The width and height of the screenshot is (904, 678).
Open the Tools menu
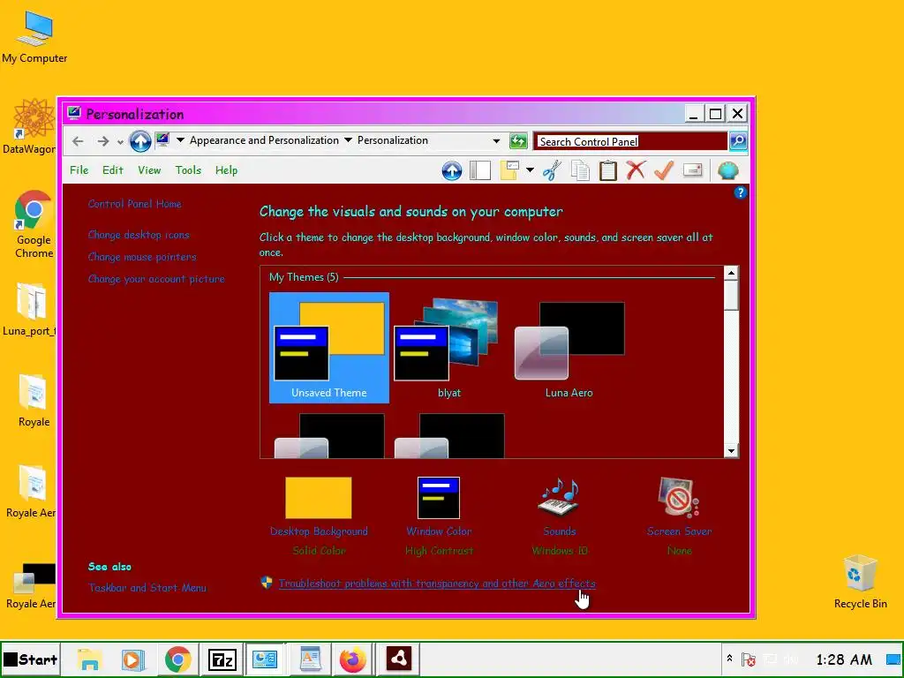(x=188, y=170)
